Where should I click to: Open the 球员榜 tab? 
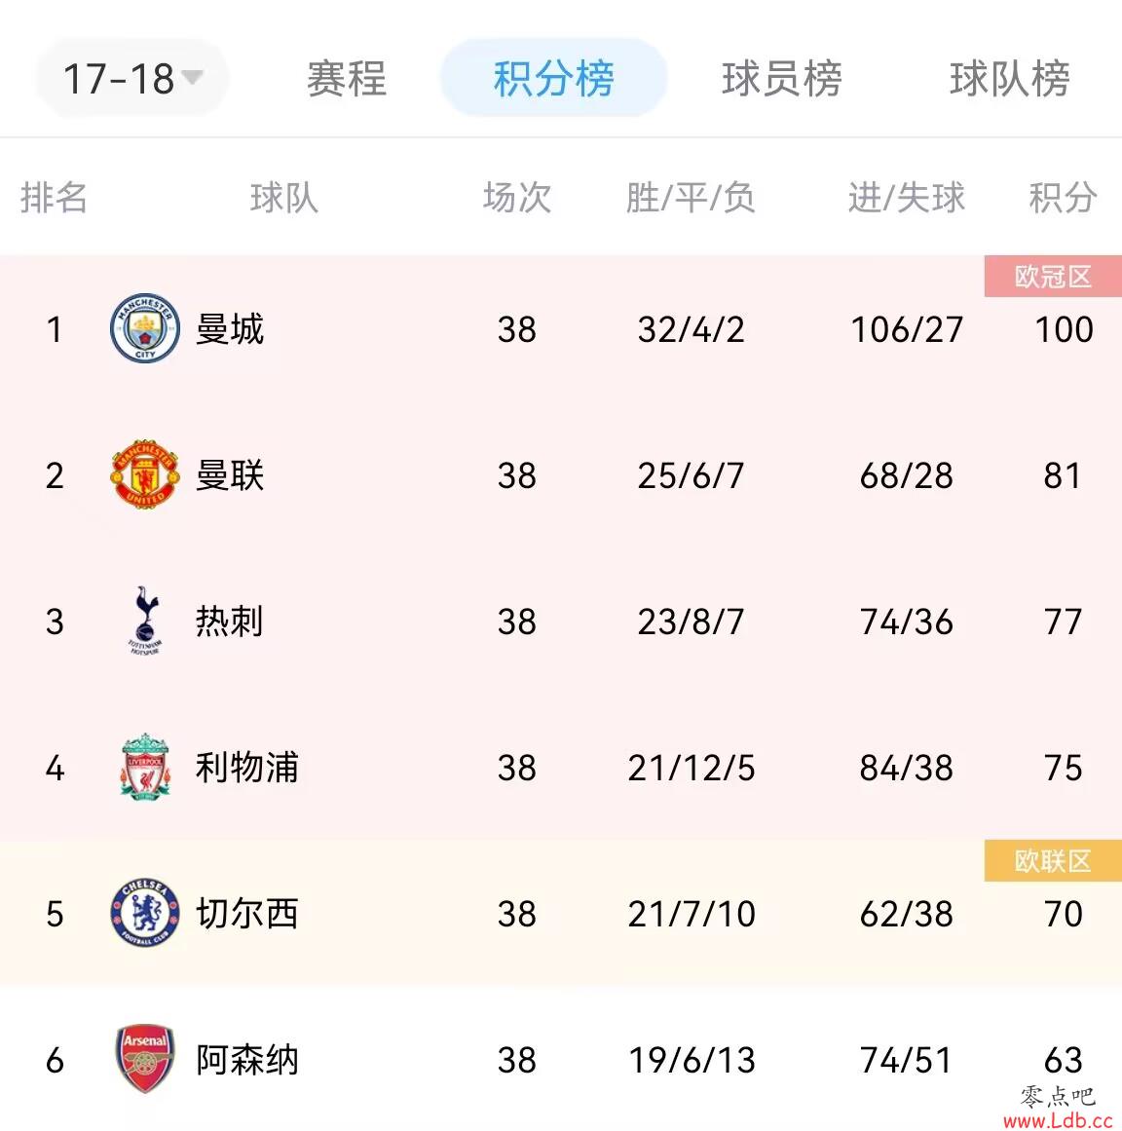782,78
